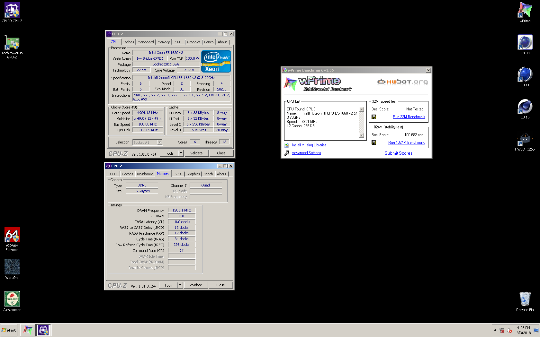Click the HWBOT.org logo in wPrime
540x337 pixels.
click(x=402, y=82)
